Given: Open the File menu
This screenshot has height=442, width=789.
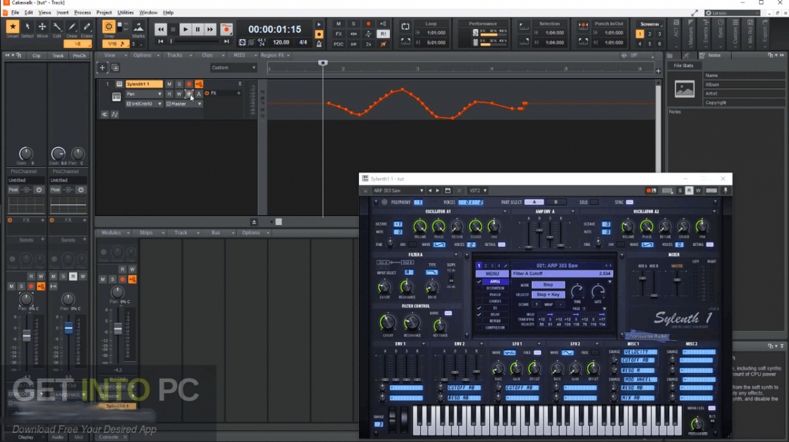Looking at the screenshot, I should coord(14,12).
